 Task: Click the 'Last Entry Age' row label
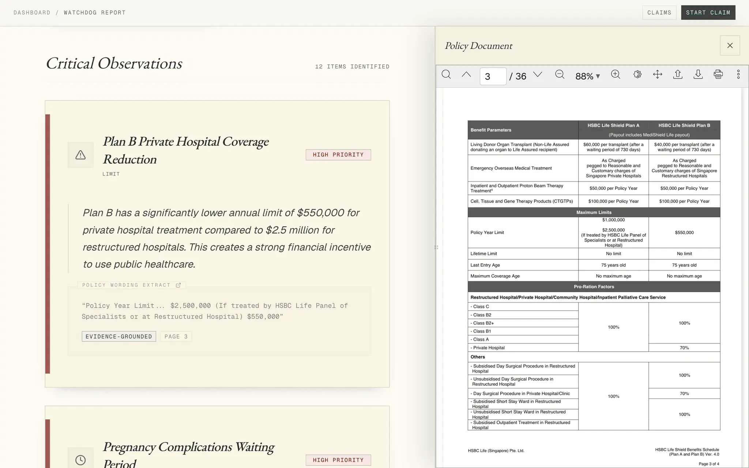tap(485, 265)
